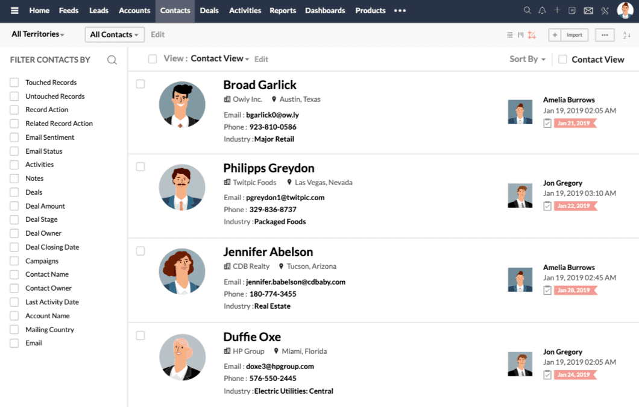
Task: Open Broad Garlick's profile picture
Action: (182, 105)
